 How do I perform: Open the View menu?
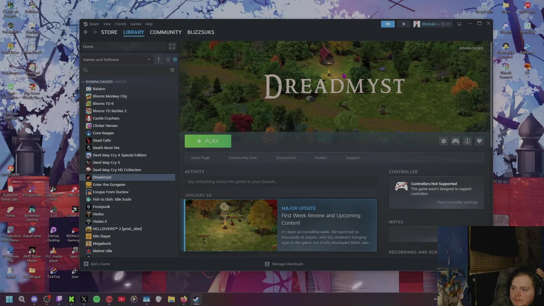(x=107, y=24)
